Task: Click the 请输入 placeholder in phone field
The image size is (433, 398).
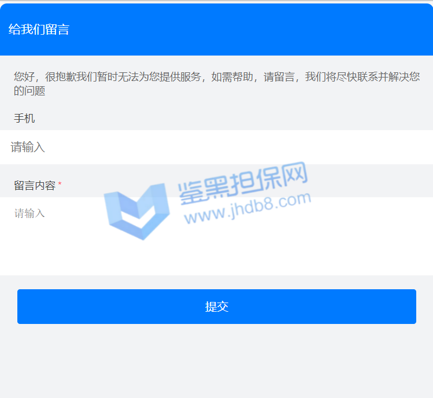Action: 28,148
